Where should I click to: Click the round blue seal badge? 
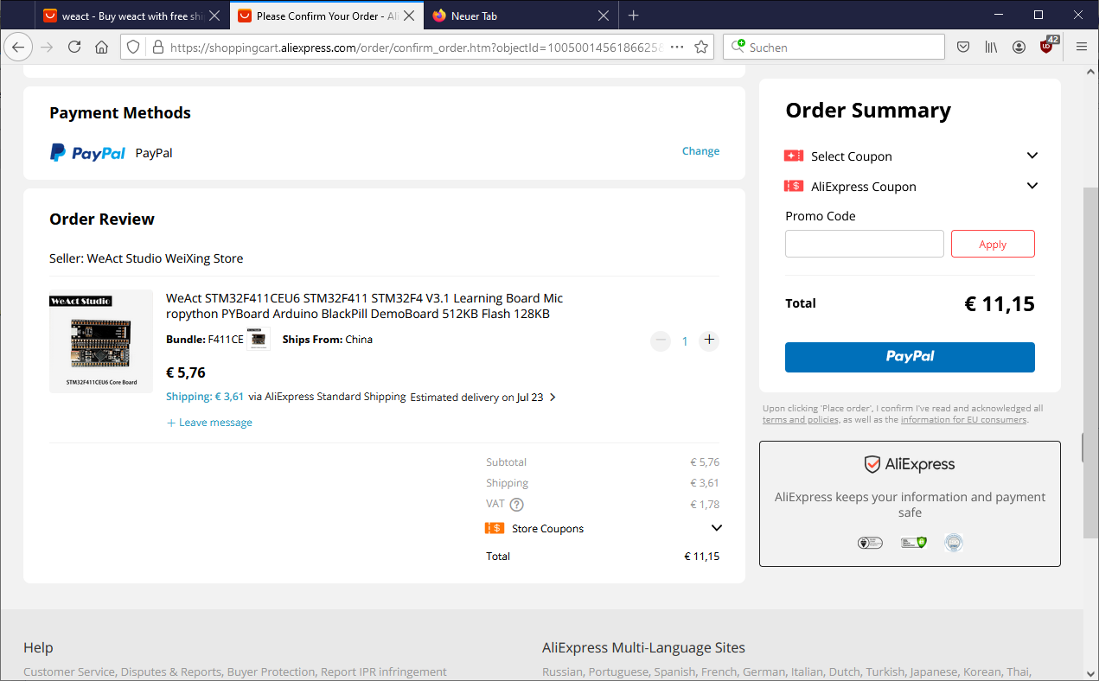tap(954, 543)
